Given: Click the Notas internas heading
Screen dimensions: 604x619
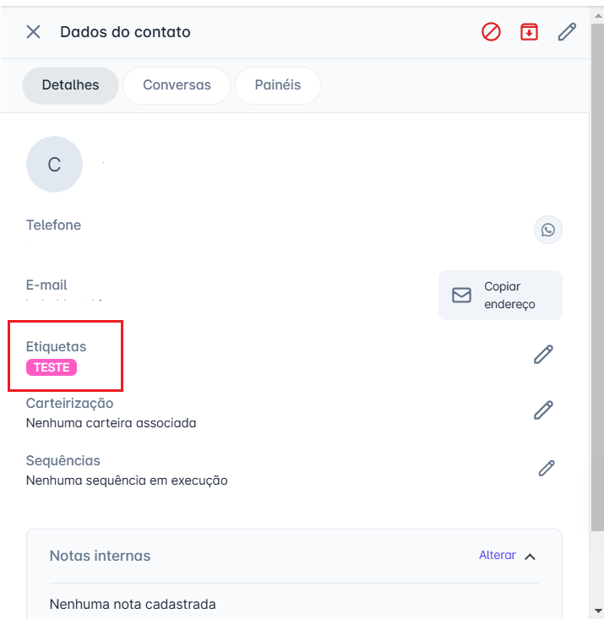Looking at the screenshot, I should coord(100,556).
